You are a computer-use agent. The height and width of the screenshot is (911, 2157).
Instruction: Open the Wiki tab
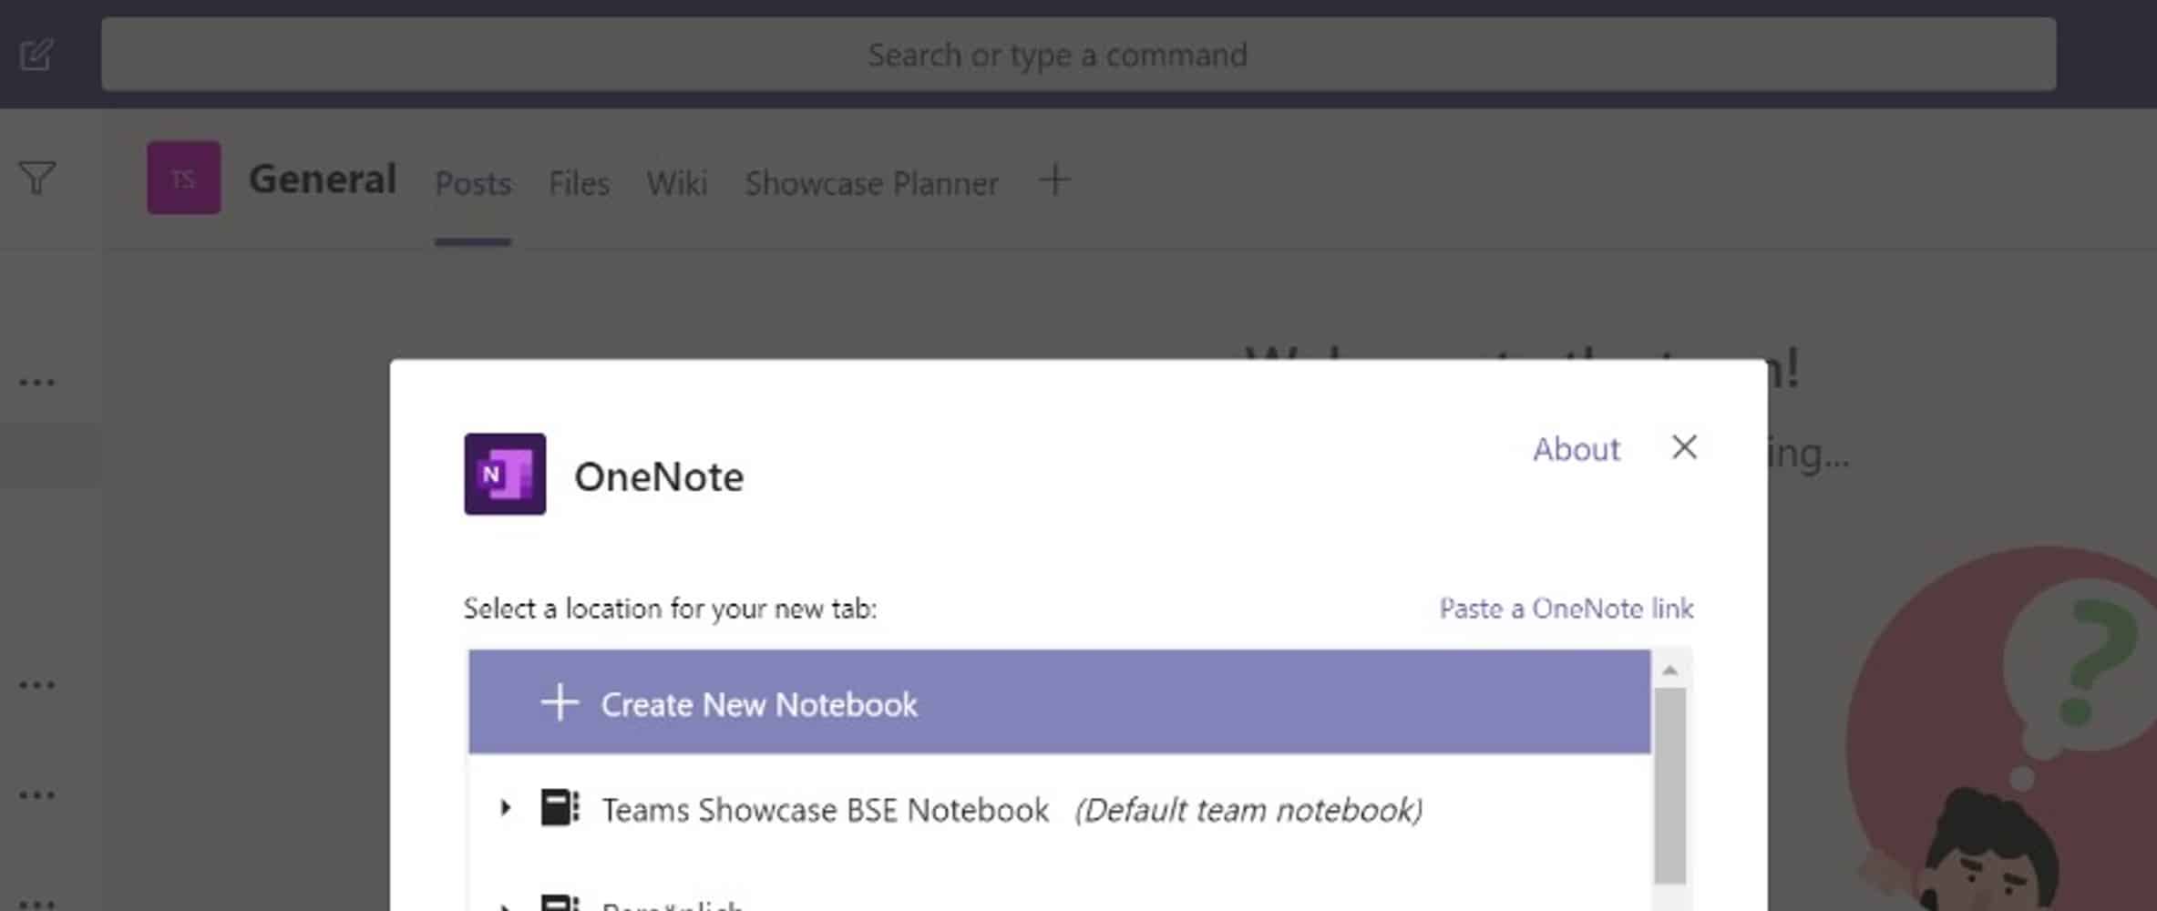click(677, 183)
